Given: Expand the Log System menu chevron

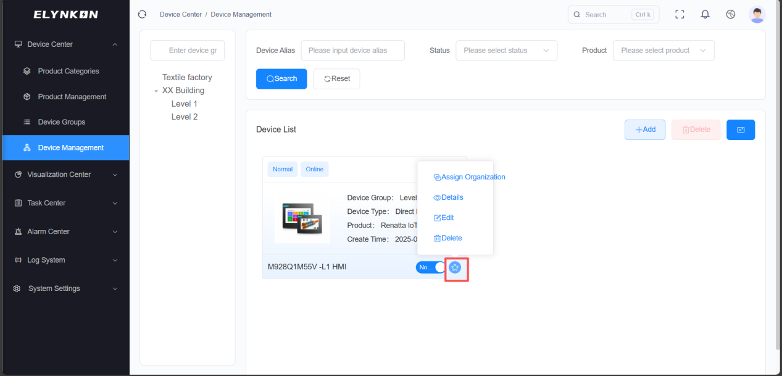Looking at the screenshot, I should point(115,260).
